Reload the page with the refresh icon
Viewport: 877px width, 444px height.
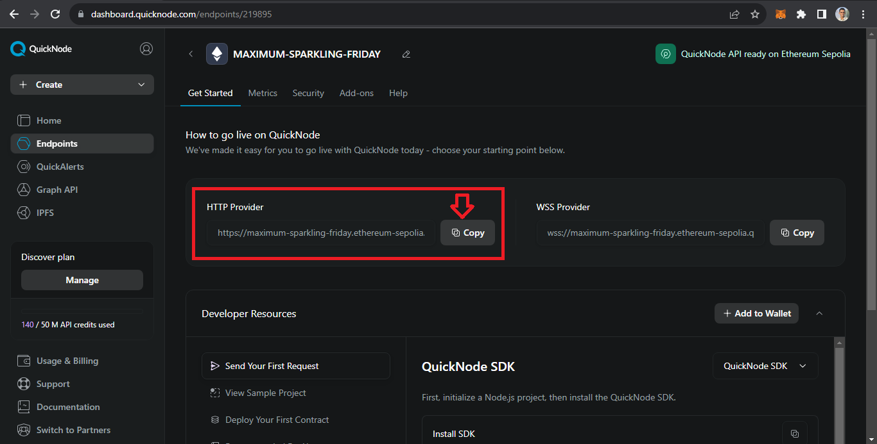click(x=55, y=14)
